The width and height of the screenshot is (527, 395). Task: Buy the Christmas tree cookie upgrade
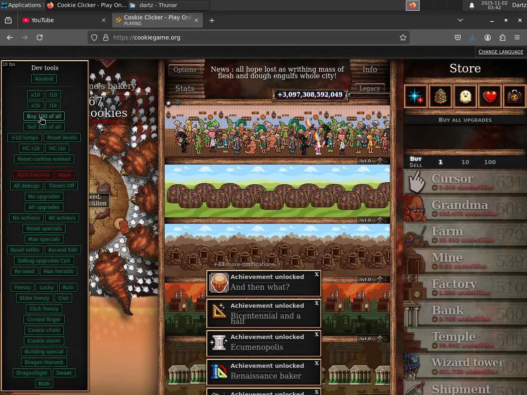point(441,96)
